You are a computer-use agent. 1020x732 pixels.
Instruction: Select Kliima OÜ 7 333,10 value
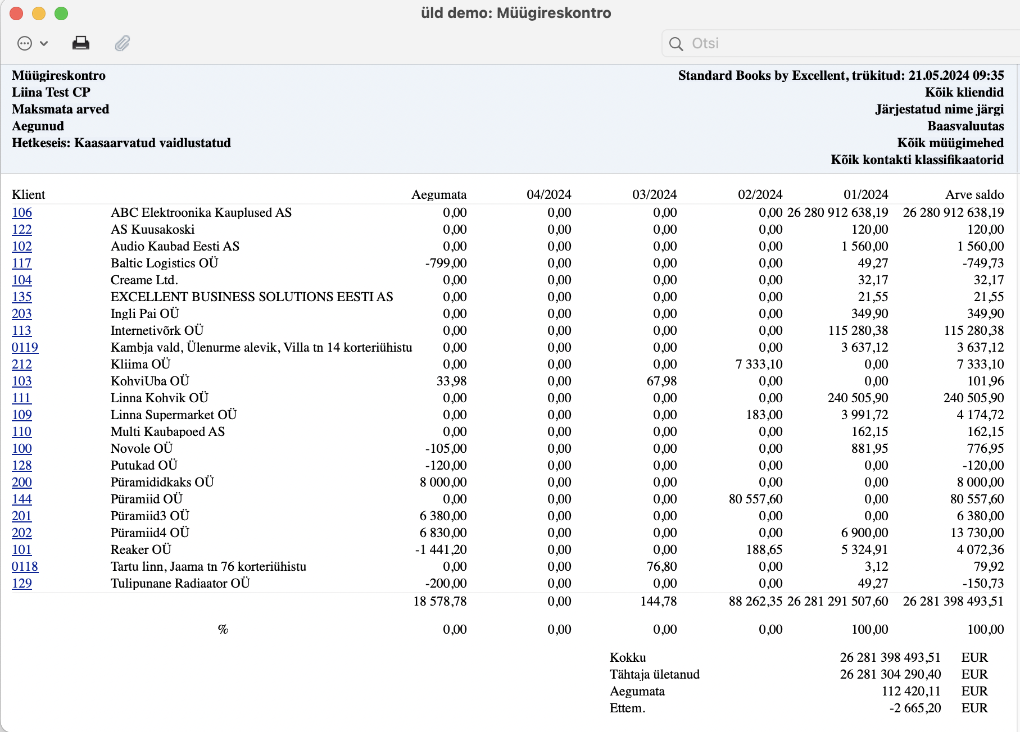(x=759, y=364)
